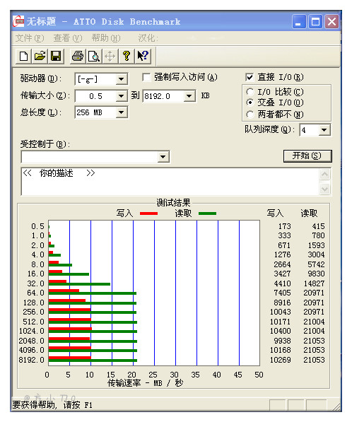
Task: Open Print Preview toolbar icon
Action: 94,57
